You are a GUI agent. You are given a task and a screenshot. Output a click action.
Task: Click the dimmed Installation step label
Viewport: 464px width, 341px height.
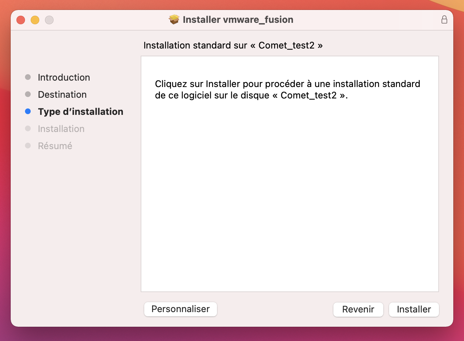[x=61, y=129]
